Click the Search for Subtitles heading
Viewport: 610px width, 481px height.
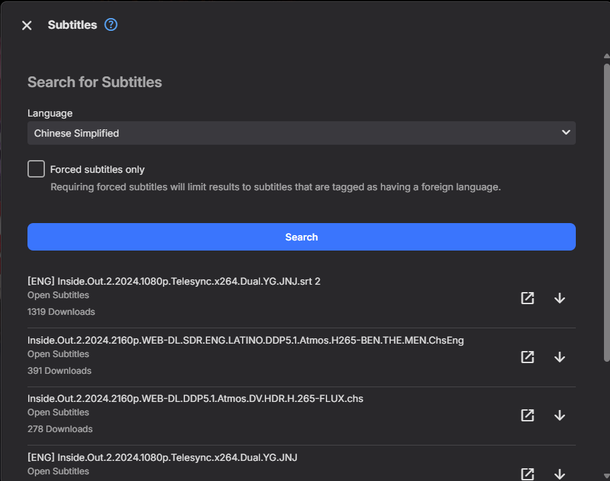(x=95, y=82)
